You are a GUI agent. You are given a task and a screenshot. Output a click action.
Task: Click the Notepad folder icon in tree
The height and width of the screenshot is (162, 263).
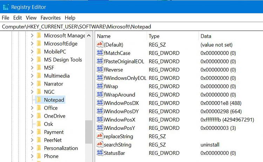[x=39, y=100]
